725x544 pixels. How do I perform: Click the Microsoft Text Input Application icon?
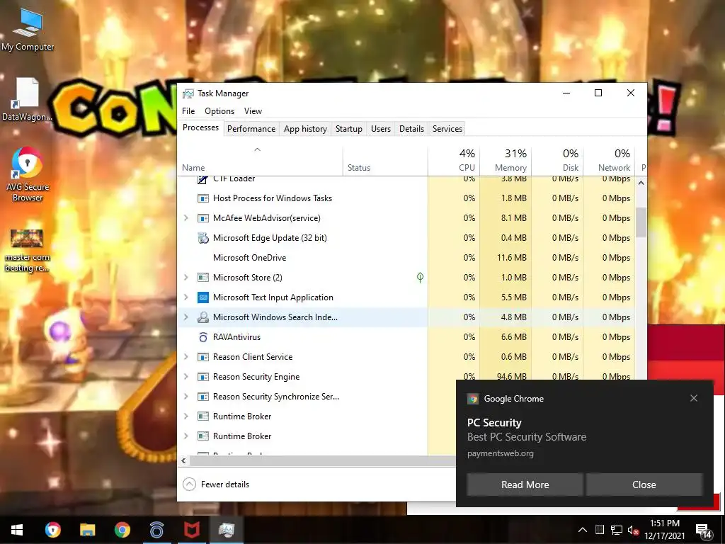(x=203, y=297)
